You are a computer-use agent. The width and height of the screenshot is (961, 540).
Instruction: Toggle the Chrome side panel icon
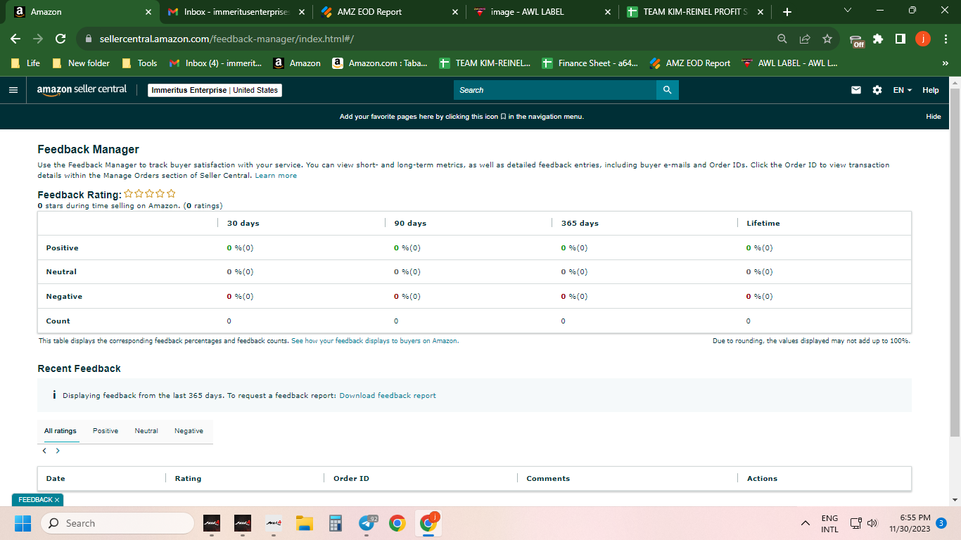900,39
